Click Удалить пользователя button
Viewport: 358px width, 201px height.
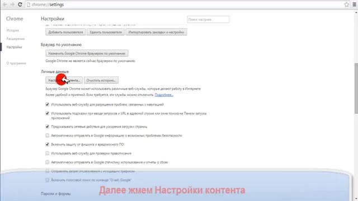pos(106,32)
